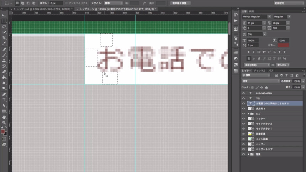Hide the フッター layer
The height and width of the screenshot is (172, 306).
[243, 119]
